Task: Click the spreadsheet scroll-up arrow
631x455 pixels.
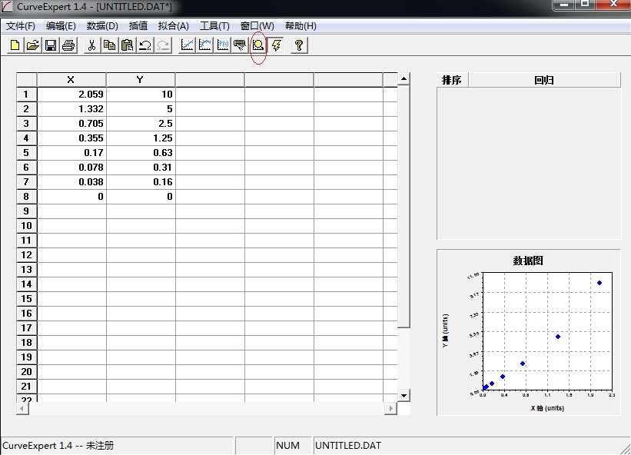Action: click(x=404, y=79)
